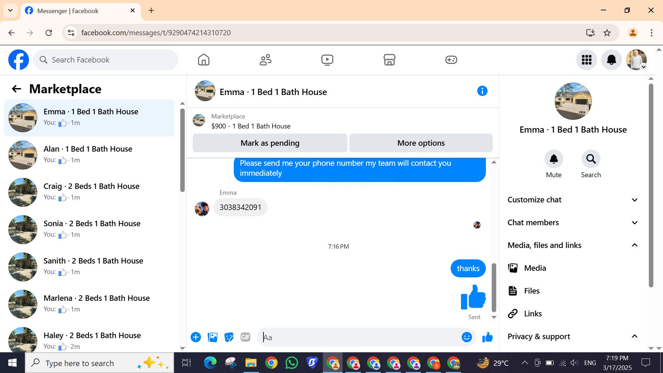Click Emma's avatar beside the phone number message
The height and width of the screenshot is (373, 663).
202,209
